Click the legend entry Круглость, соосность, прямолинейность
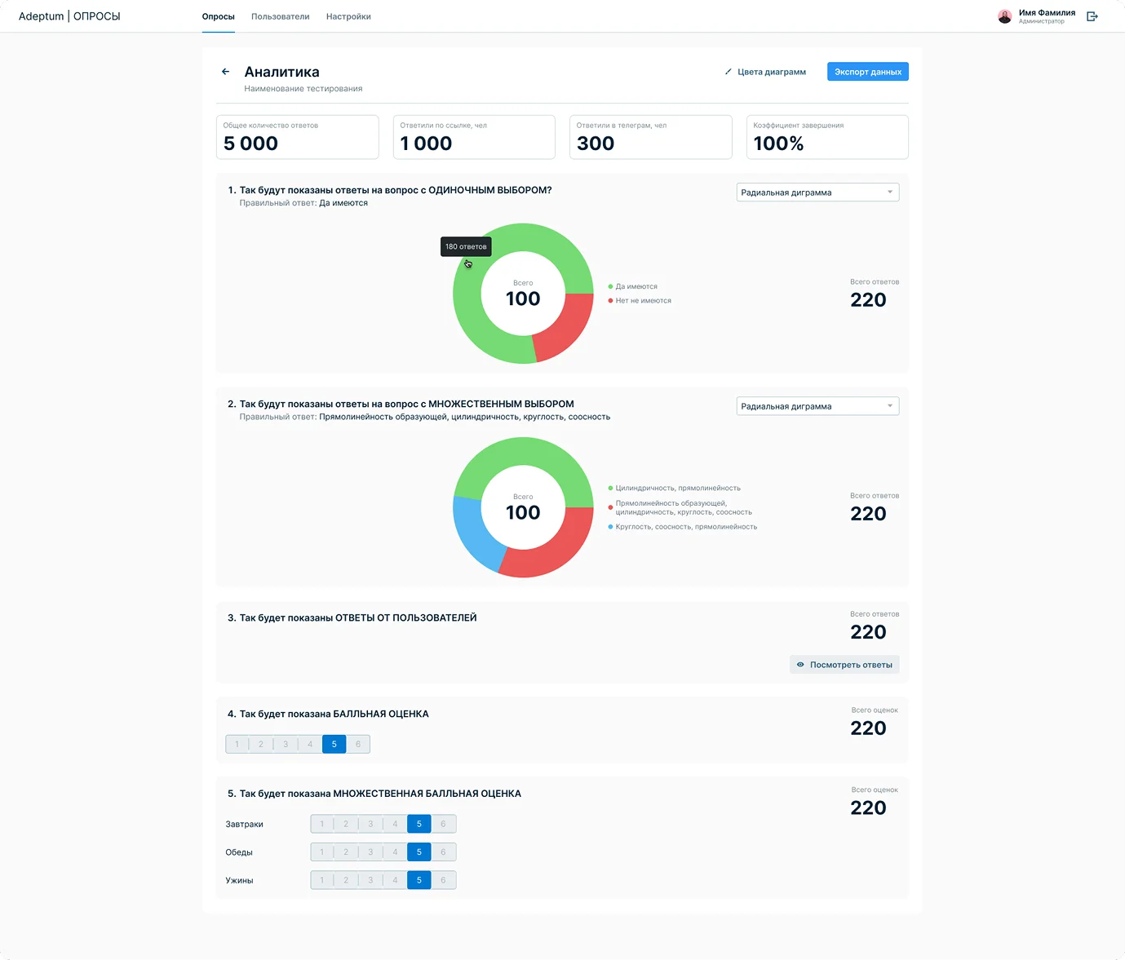Screen dimensions: 1125x960 [x=686, y=527]
